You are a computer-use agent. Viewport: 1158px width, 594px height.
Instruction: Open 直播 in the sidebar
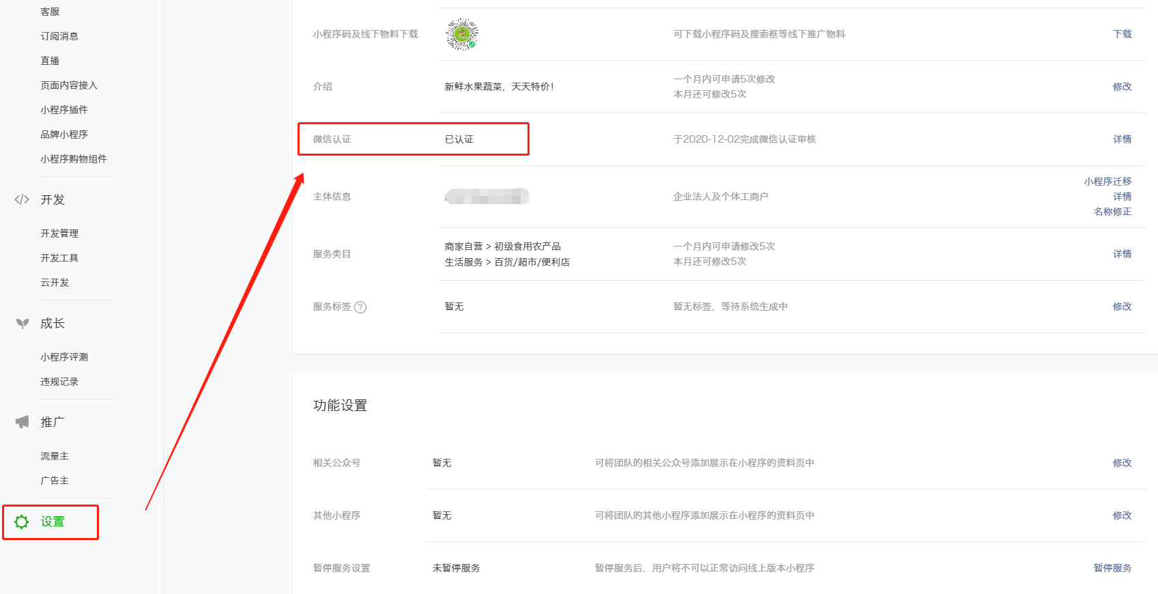50,61
